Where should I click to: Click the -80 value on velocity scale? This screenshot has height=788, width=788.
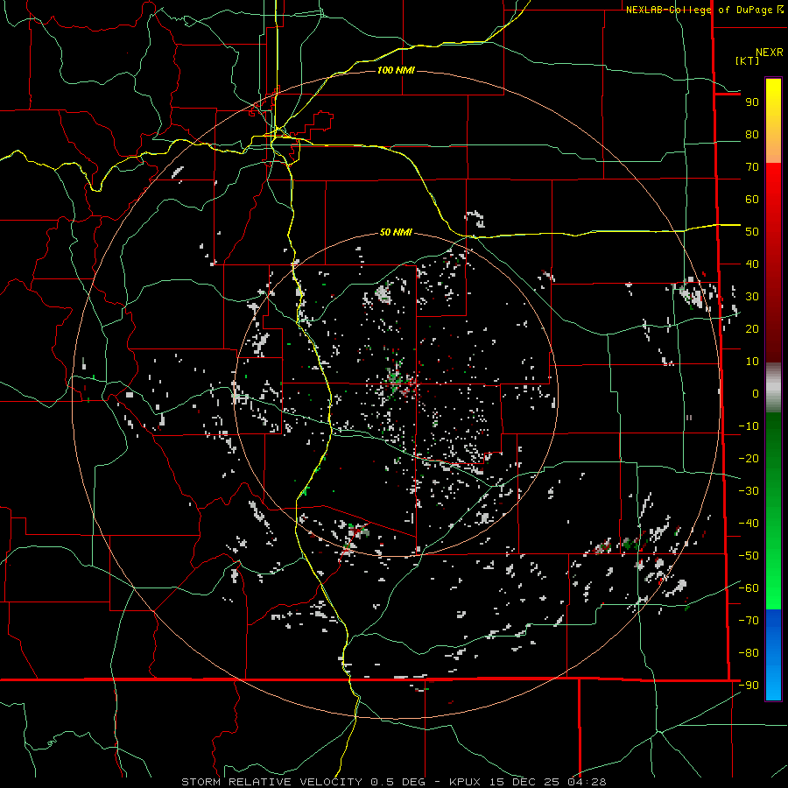point(749,653)
